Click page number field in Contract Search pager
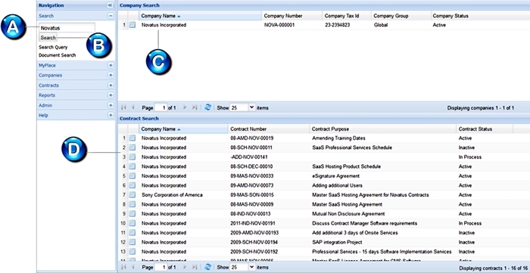This screenshot has width=530, height=273. click(161, 267)
